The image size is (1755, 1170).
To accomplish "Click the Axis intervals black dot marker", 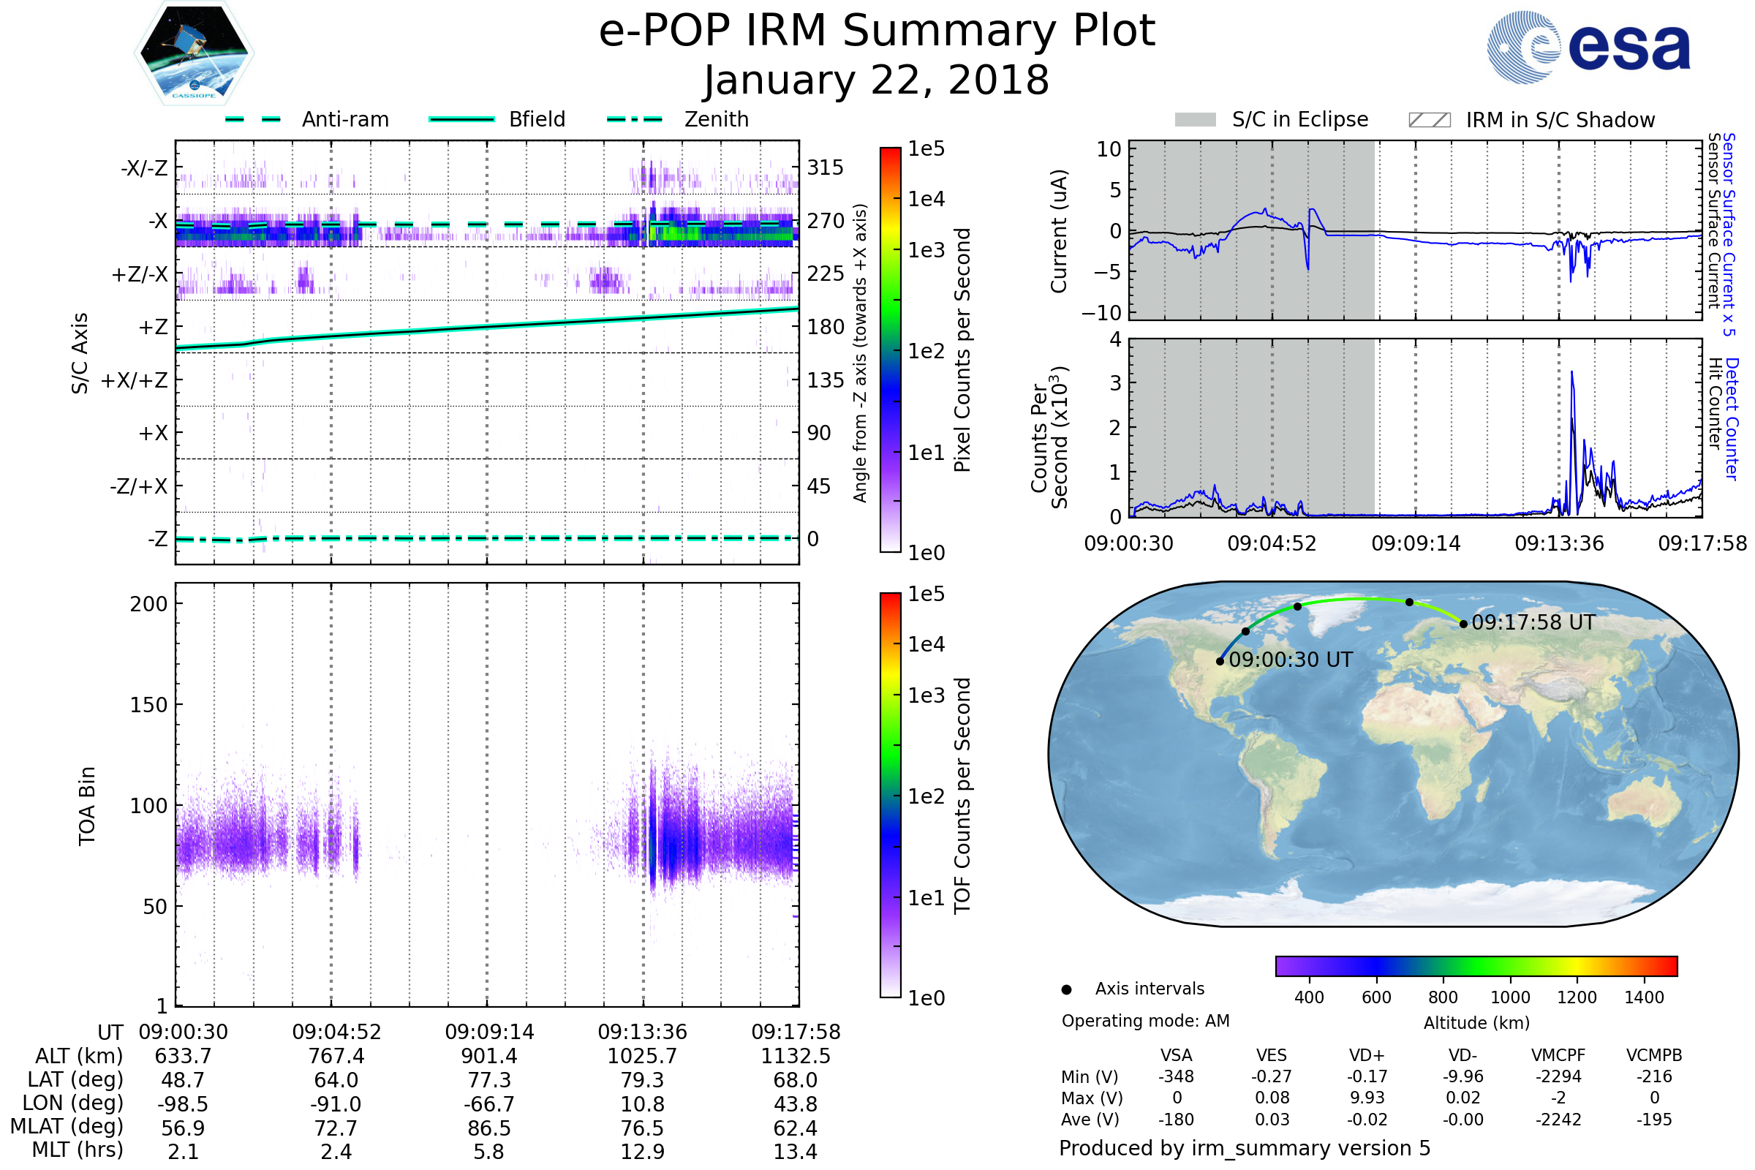I will click(x=1066, y=989).
